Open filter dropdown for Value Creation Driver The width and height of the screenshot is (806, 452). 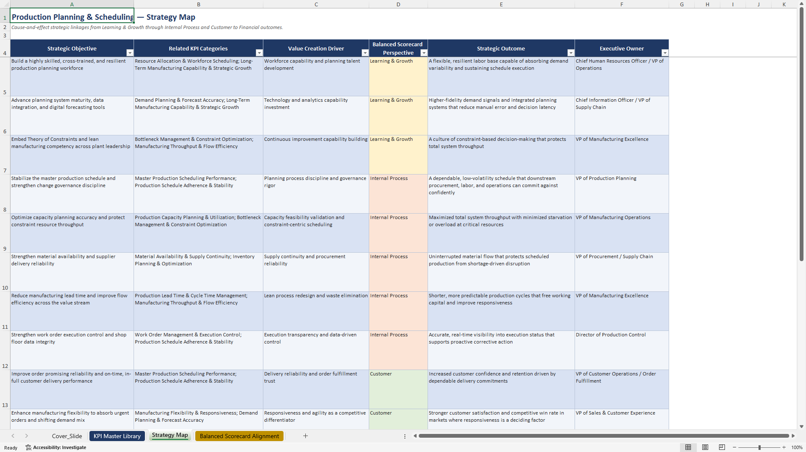[x=365, y=53]
